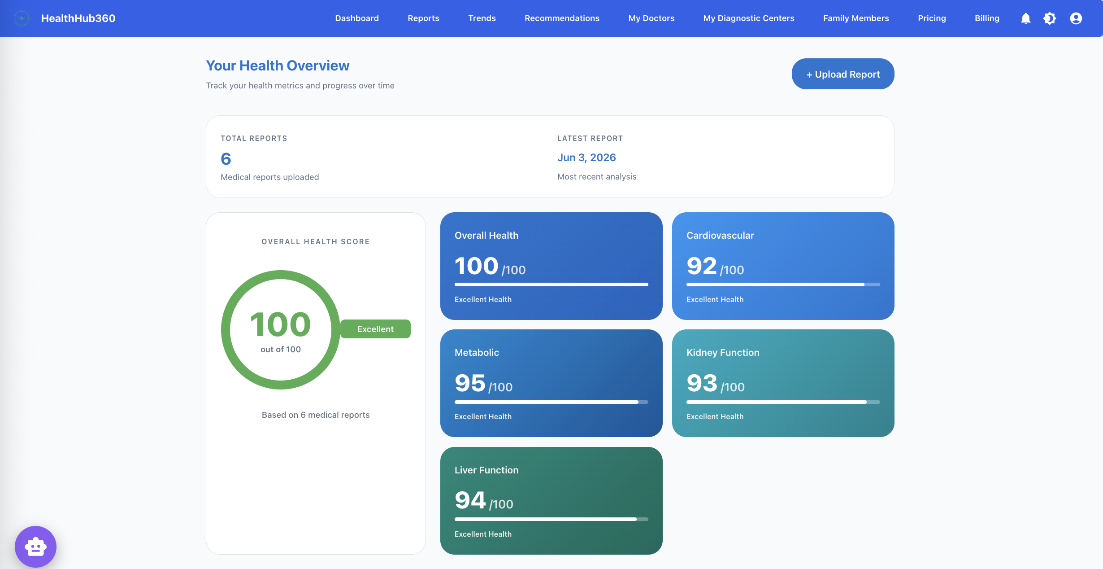The width and height of the screenshot is (1103, 569).
Task: Open the Cardiovascular score card
Action: pos(783,266)
